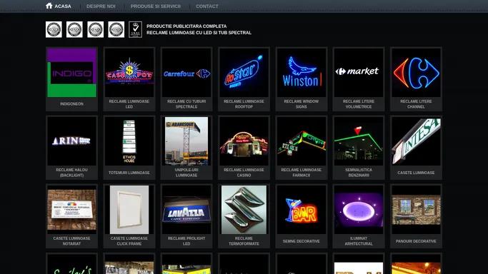Open PRODUSE SI SERVICII menu
Screen dimensions: 488x274
pyautogui.click(x=156, y=6)
